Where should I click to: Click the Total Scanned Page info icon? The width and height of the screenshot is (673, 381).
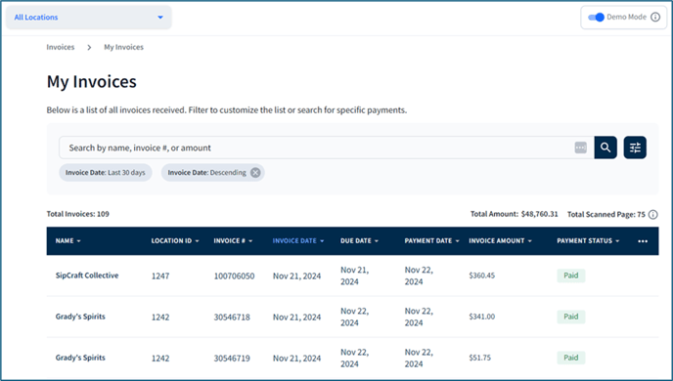click(x=652, y=214)
